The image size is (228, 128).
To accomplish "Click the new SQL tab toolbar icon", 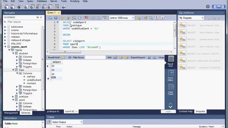I will tap(7, 6).
